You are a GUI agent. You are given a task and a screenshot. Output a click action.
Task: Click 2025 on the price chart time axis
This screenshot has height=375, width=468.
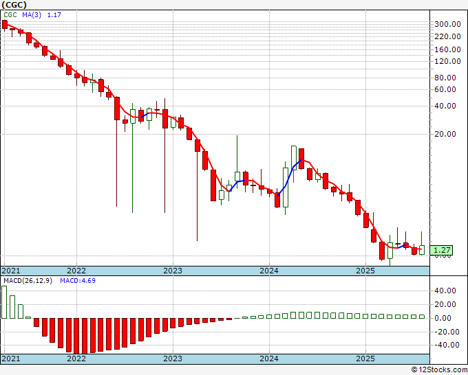(x=365, y=271)
